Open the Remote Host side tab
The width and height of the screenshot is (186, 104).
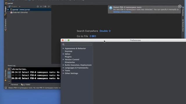tap(183, 26)
